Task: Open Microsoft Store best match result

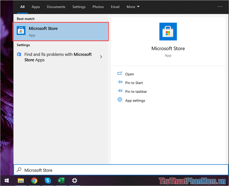Action: (61, 31)
